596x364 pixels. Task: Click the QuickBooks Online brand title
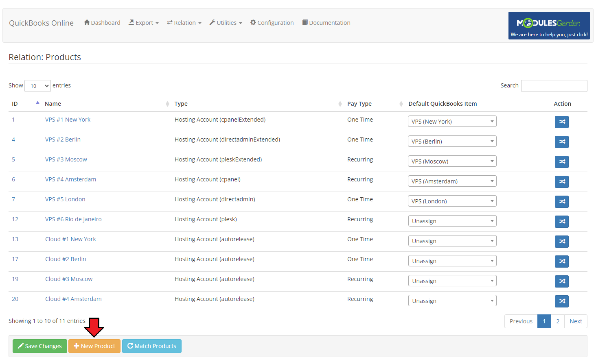pos(41,23)
